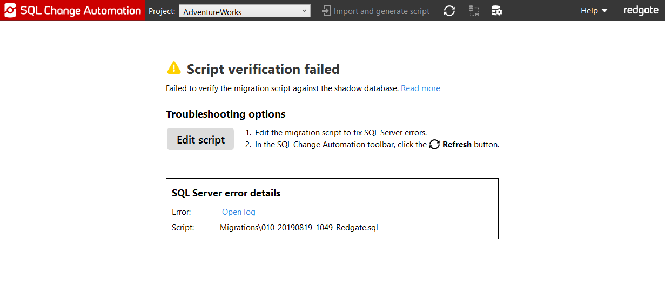Click the migration script path 010_20190819-1049_Redgate.sql
665x286 pixels.
[299, 228]
